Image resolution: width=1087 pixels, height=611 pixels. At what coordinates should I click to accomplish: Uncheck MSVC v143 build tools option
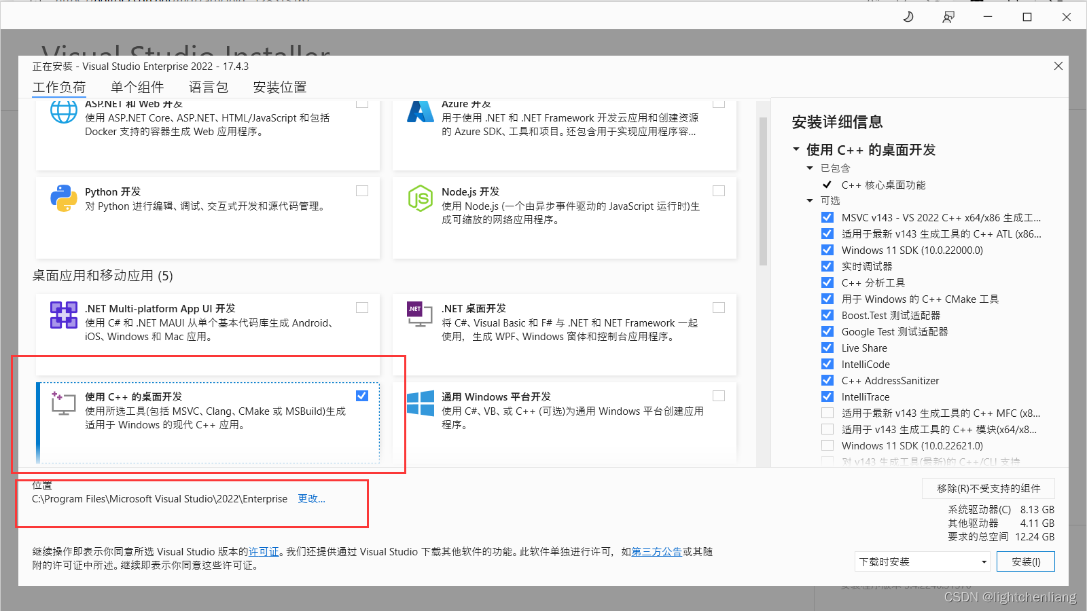[827, 217]
